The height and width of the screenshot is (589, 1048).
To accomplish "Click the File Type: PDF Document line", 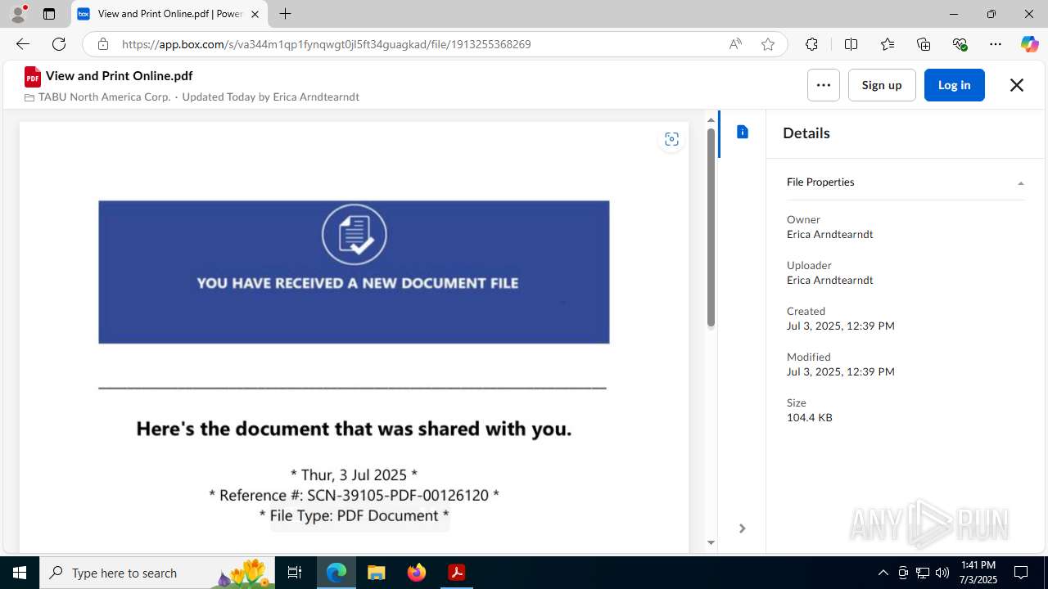I will point(354,515).
